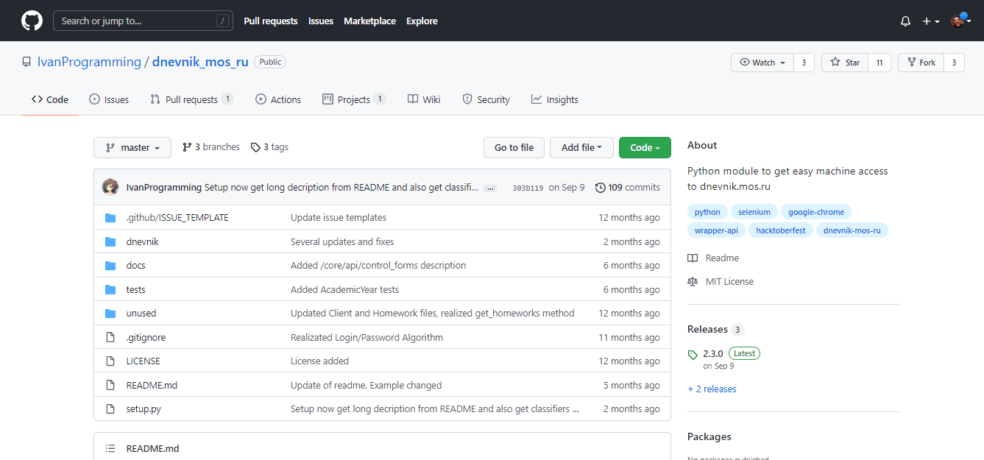The height and width of the screenshot is (460, 984).
Task: Open the + 2 releases link
Action: tap(712, 389)
